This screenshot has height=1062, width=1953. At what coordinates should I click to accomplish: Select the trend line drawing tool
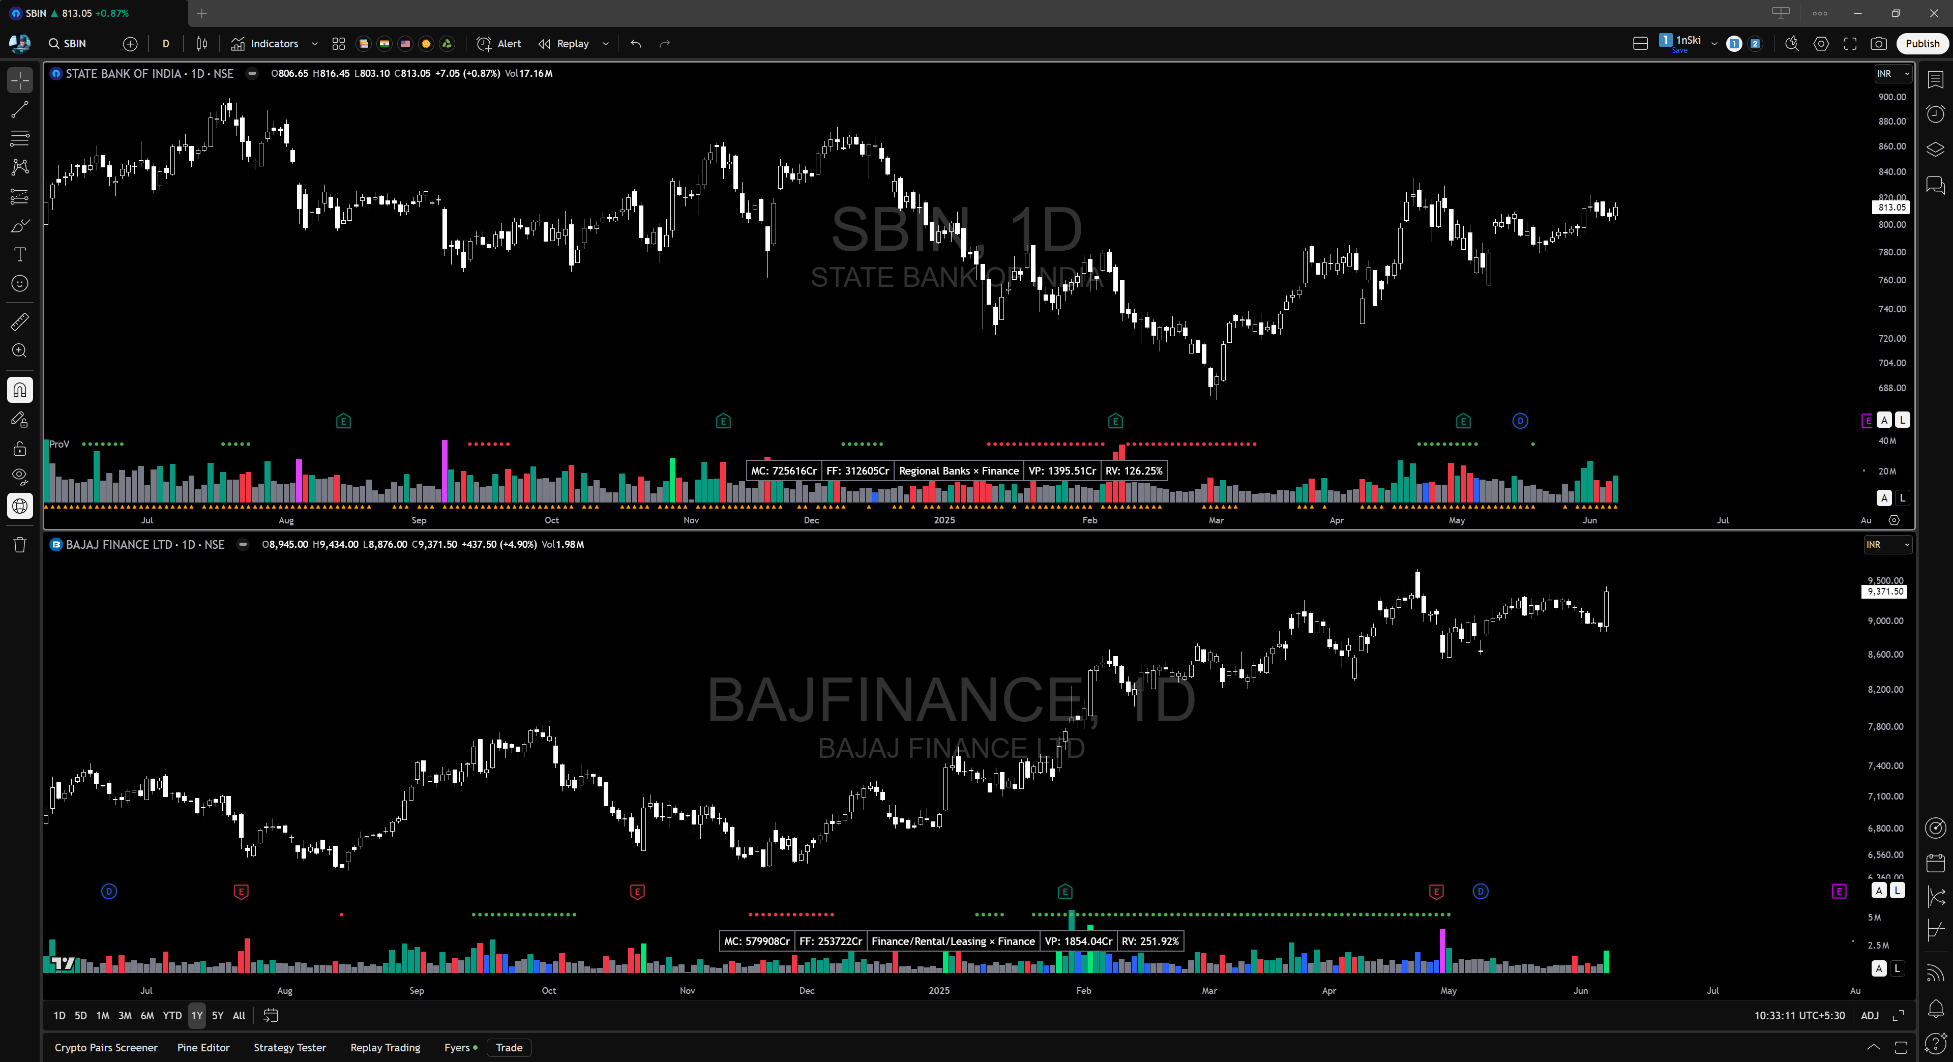[x=20, y=108]
